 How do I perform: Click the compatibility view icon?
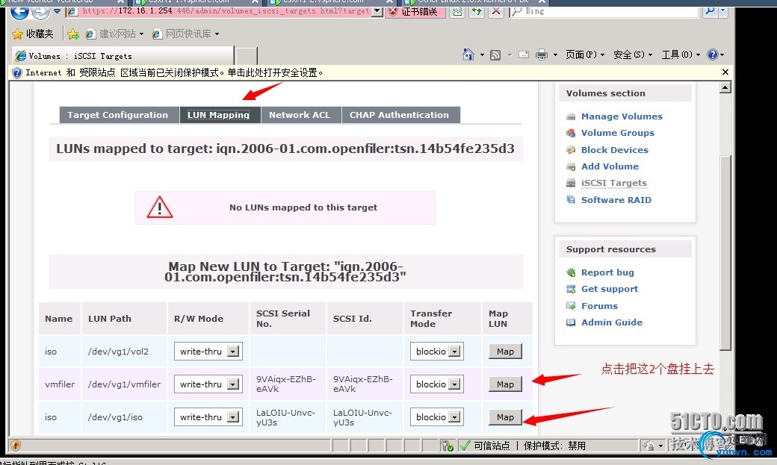pyautogui.click(x=458, y=11)
